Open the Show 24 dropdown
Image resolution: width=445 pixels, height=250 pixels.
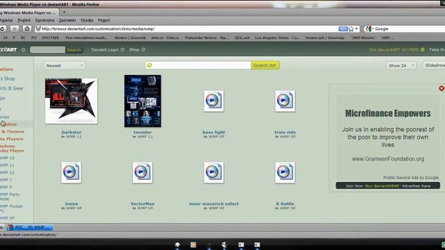[x=401, y=65]
